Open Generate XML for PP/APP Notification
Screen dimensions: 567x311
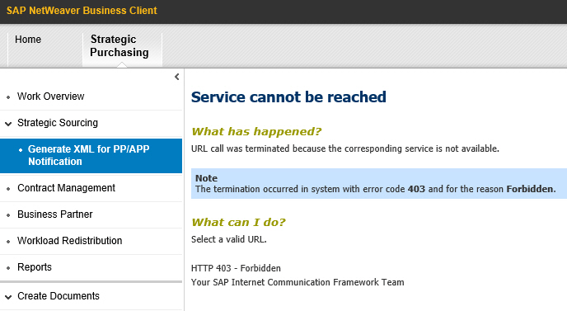point(91,156)
